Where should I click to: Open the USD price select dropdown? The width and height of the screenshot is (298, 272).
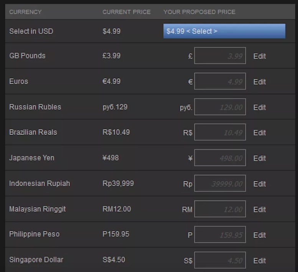point(224,31)
